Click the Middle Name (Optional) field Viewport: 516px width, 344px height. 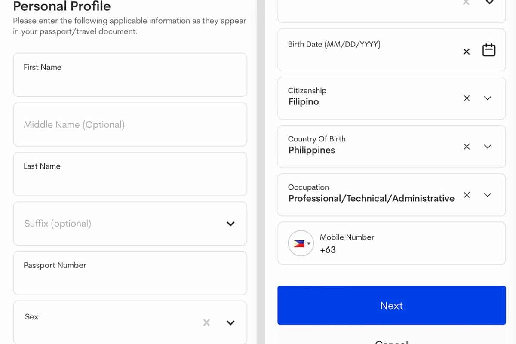tap(130, 125)
